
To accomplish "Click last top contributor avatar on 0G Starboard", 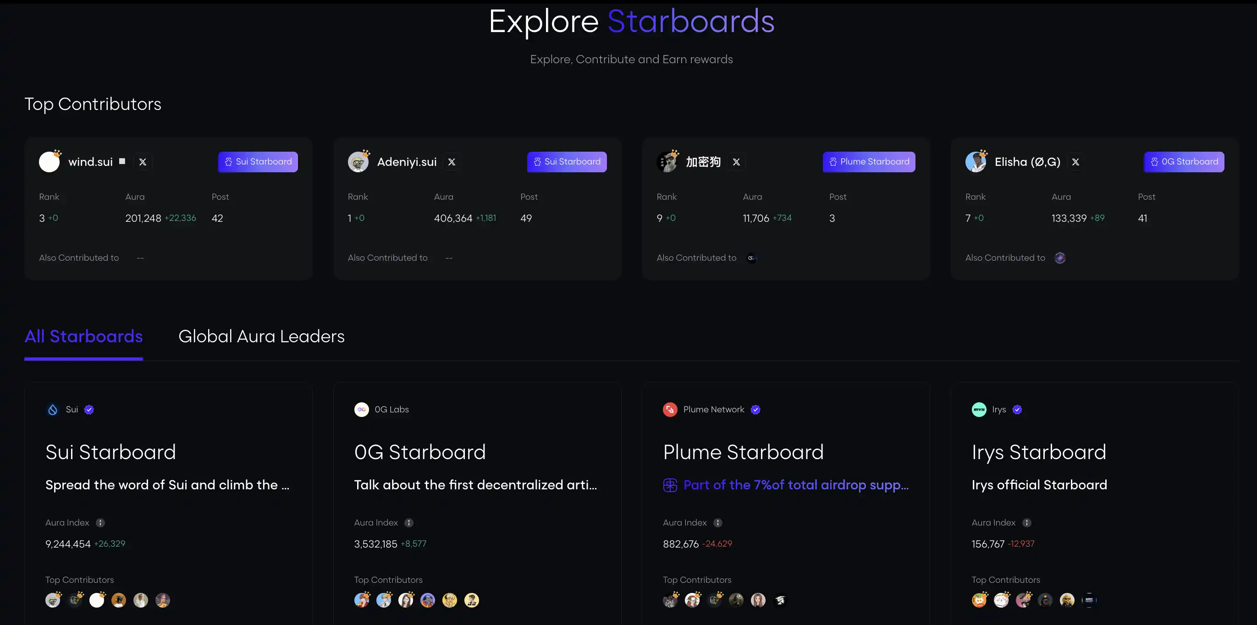I will (471, 600).
